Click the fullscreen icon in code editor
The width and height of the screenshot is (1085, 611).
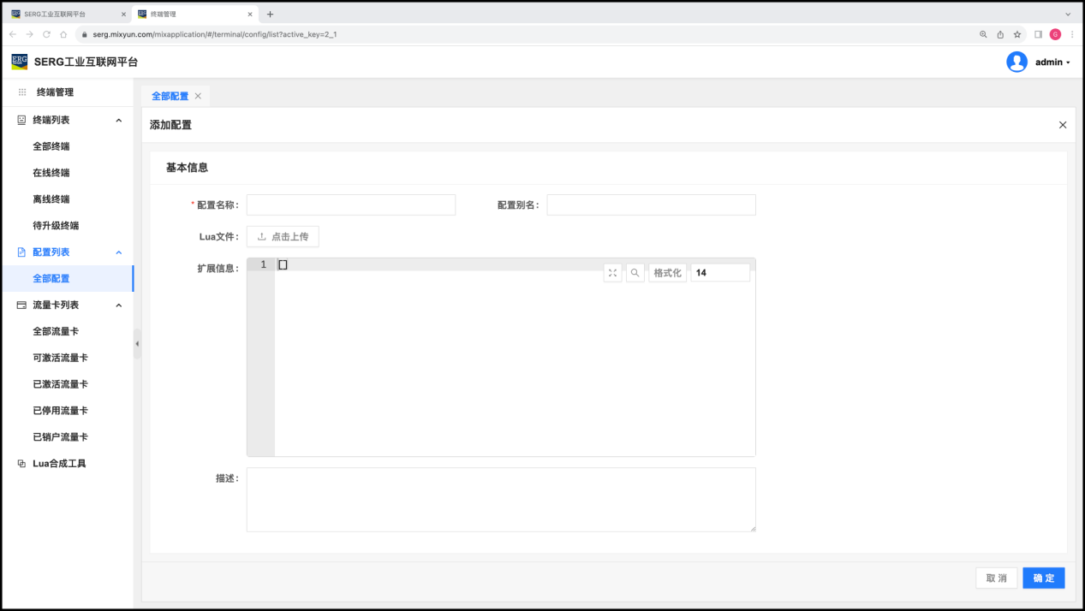[x=612, y=273]
